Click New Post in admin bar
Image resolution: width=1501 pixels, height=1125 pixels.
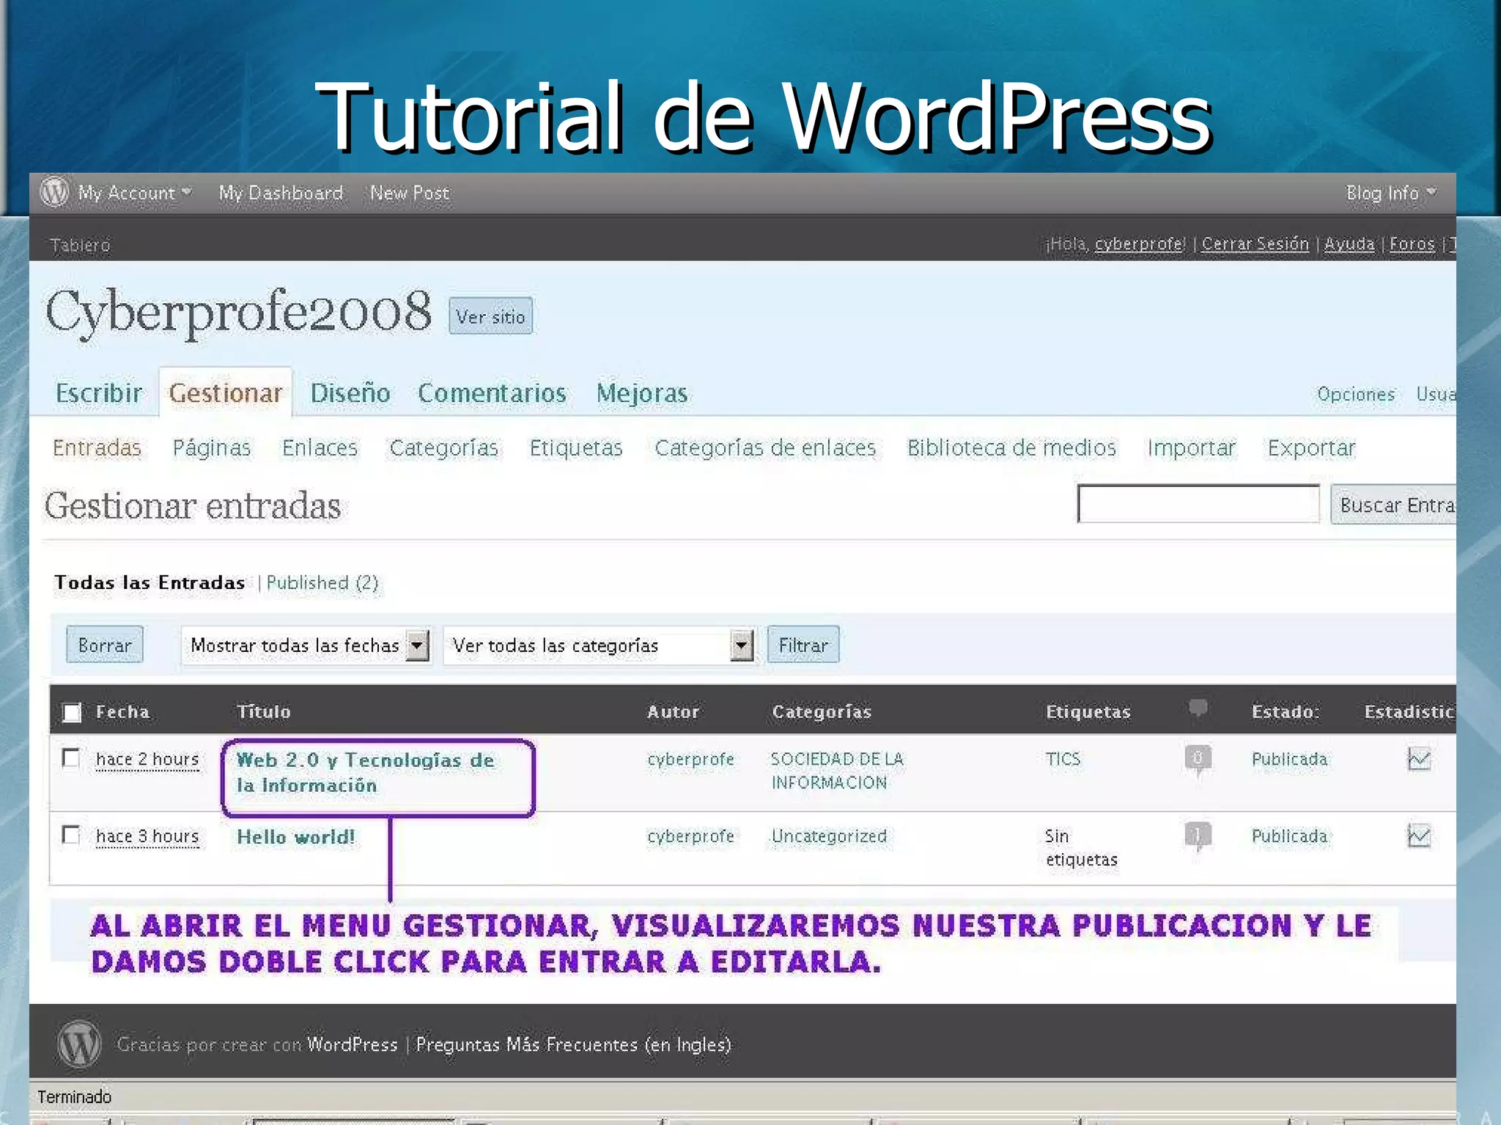coord(409,193)
